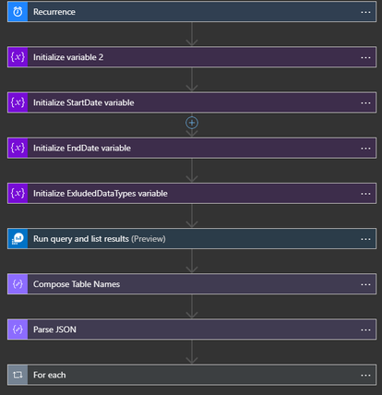382x395 pixels.
Task: Expand the Recurrence trigger card
Action: (x=192, y=12)
